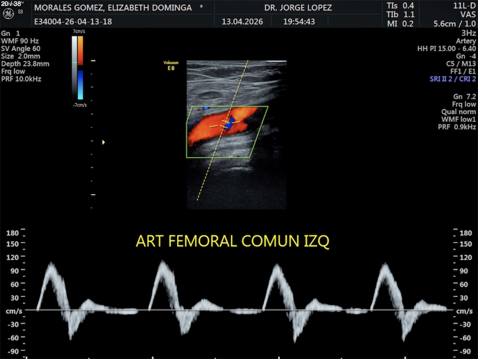478x359 pixels.
Task: Click the 11L-D probe label
Action: (464, 6)
